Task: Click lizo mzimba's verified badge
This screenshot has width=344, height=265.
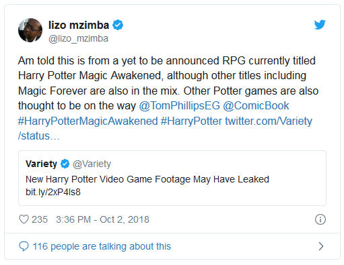Action: (x=118, y=25)
